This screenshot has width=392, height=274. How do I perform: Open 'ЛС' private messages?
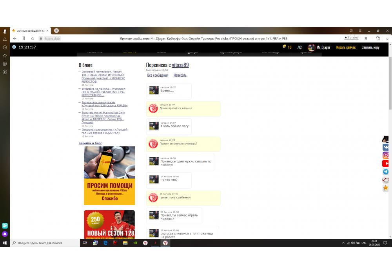(x=299, y=47)
